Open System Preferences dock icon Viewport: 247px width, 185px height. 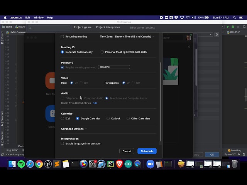point(93,164)
